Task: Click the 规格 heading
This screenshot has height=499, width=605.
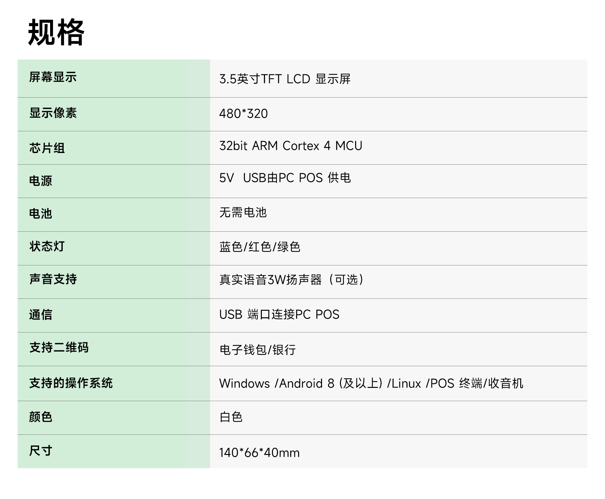Action: tap(56, 32)
